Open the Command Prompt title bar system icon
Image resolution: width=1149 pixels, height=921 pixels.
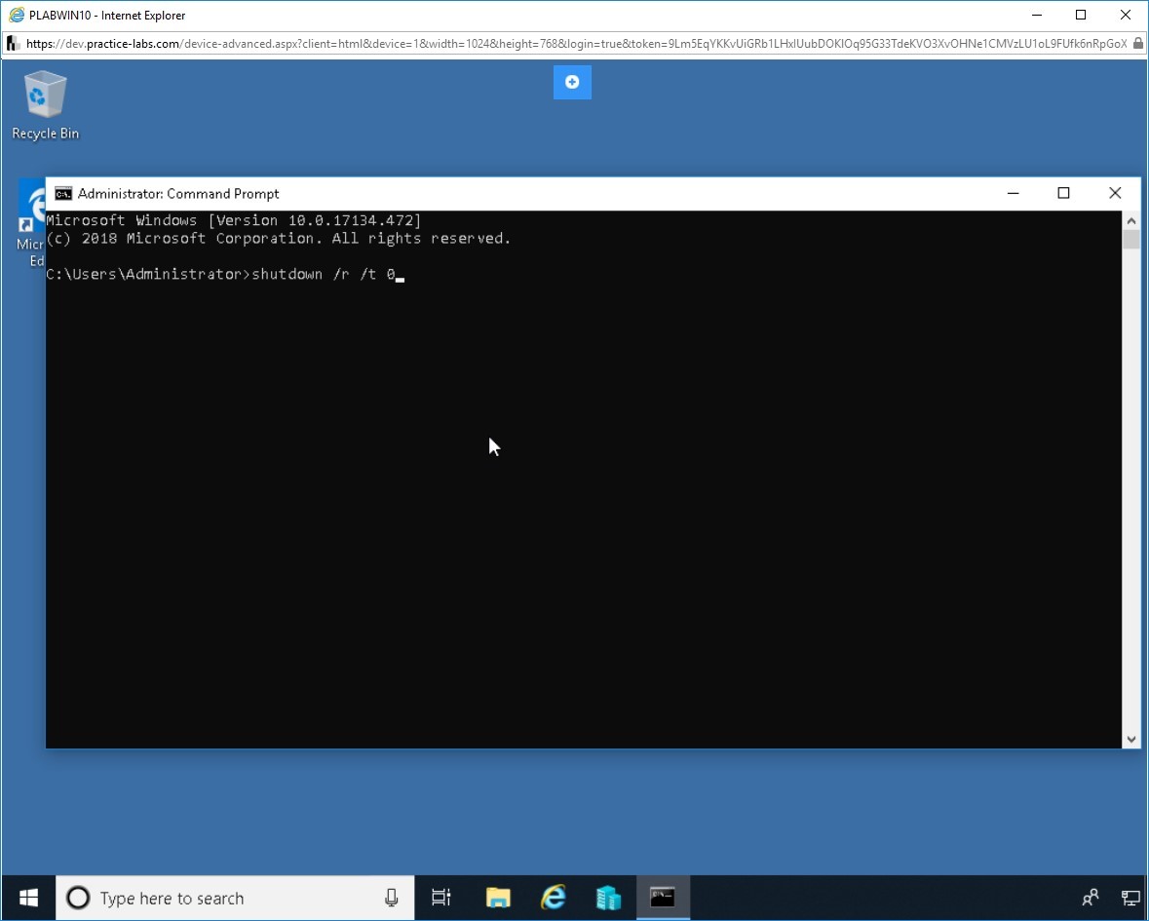(63, 193)
